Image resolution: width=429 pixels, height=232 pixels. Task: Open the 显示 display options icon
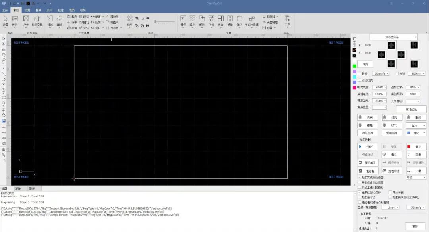pos(15,21)
